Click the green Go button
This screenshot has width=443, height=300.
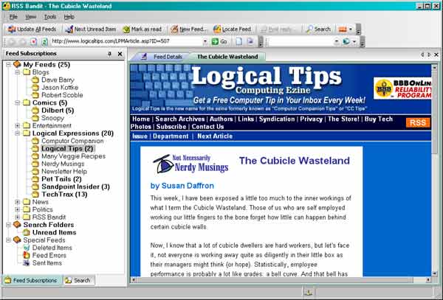[219, 41]
